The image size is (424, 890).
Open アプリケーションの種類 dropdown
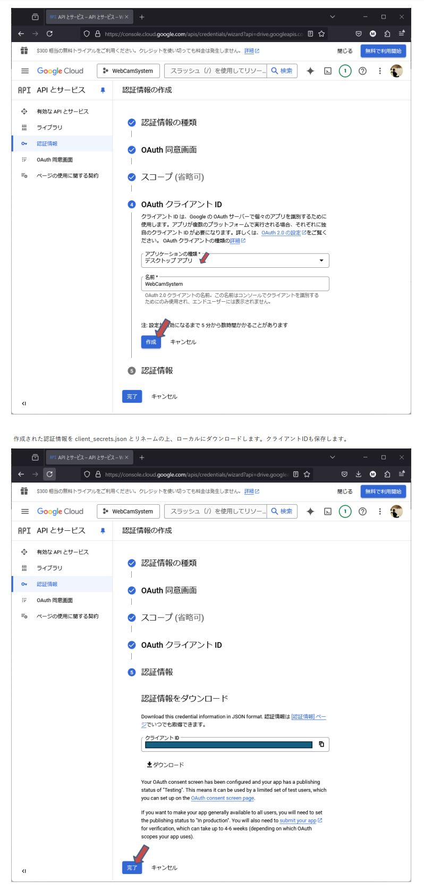pos(235,260)
